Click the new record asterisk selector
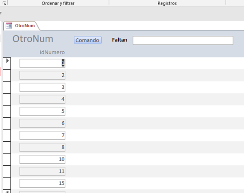This screenshot has width=244, height=193. coord(7,191)
